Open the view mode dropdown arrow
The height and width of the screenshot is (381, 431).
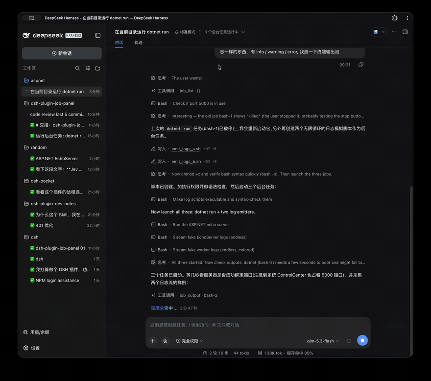click(383, 32)
